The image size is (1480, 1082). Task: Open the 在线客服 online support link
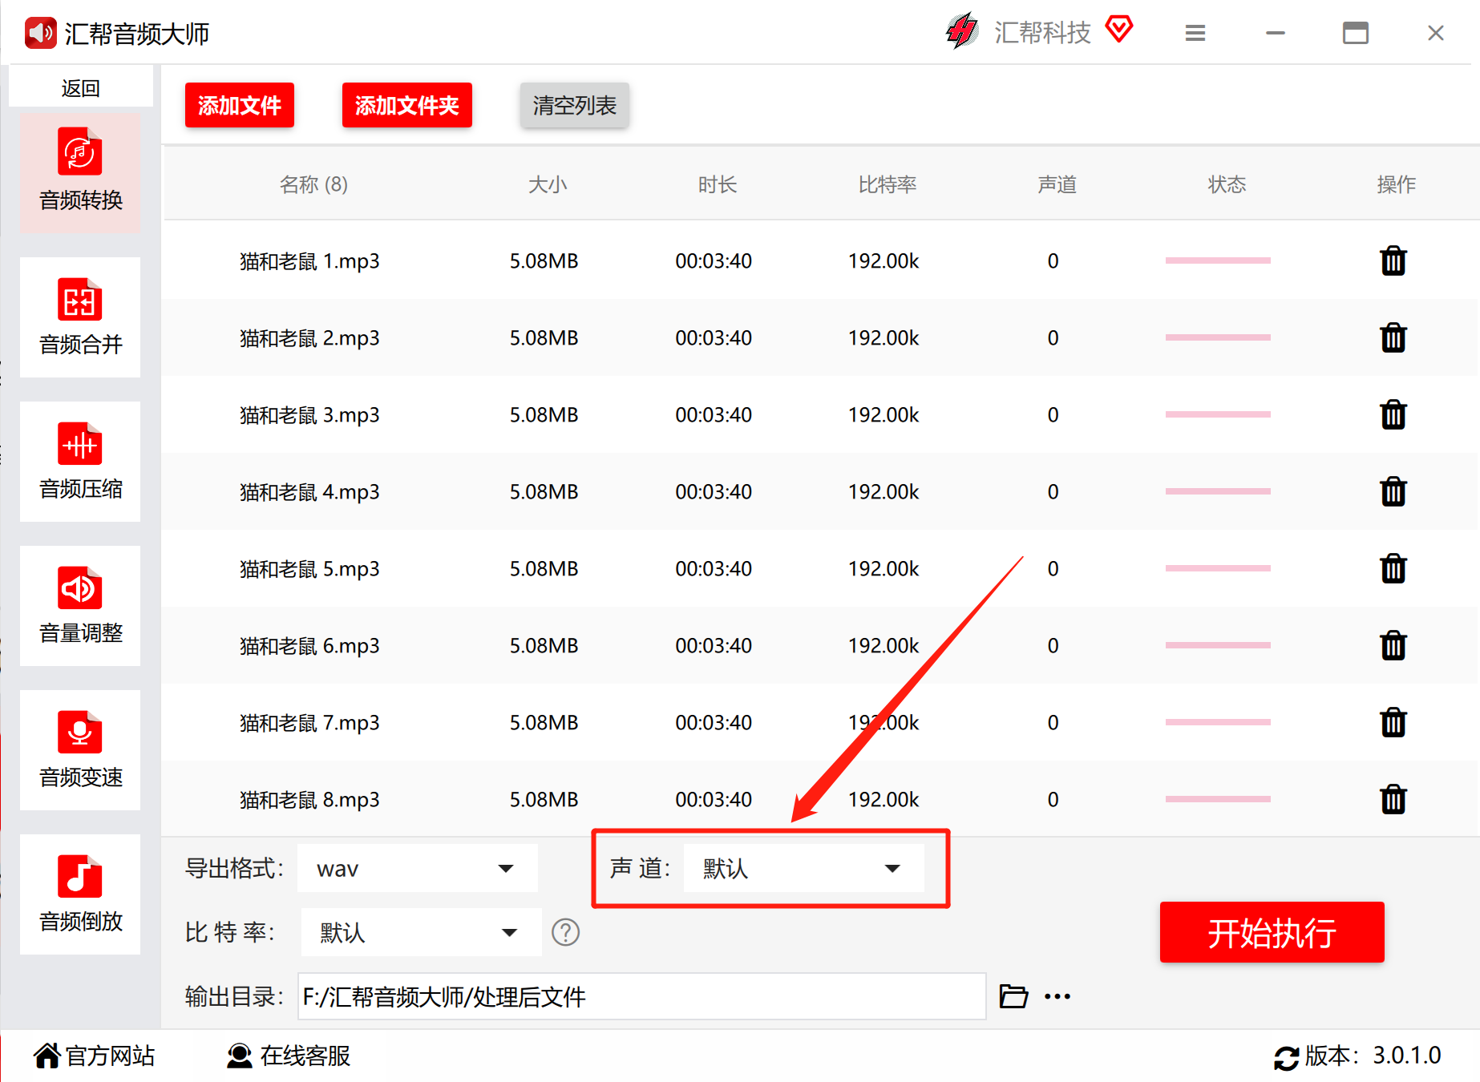(x=289, y=1056)
